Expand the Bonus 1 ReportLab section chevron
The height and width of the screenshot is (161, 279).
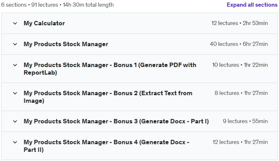[x=15, y=65]
